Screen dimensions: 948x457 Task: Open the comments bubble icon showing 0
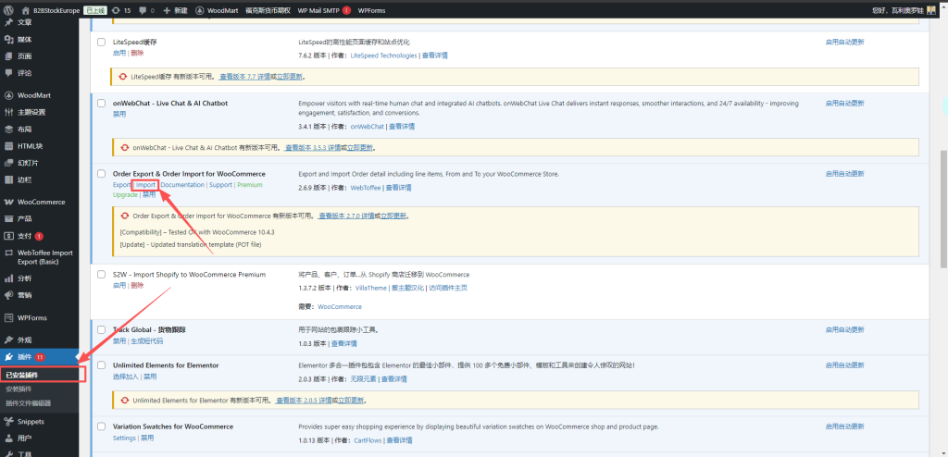(143, 10)
